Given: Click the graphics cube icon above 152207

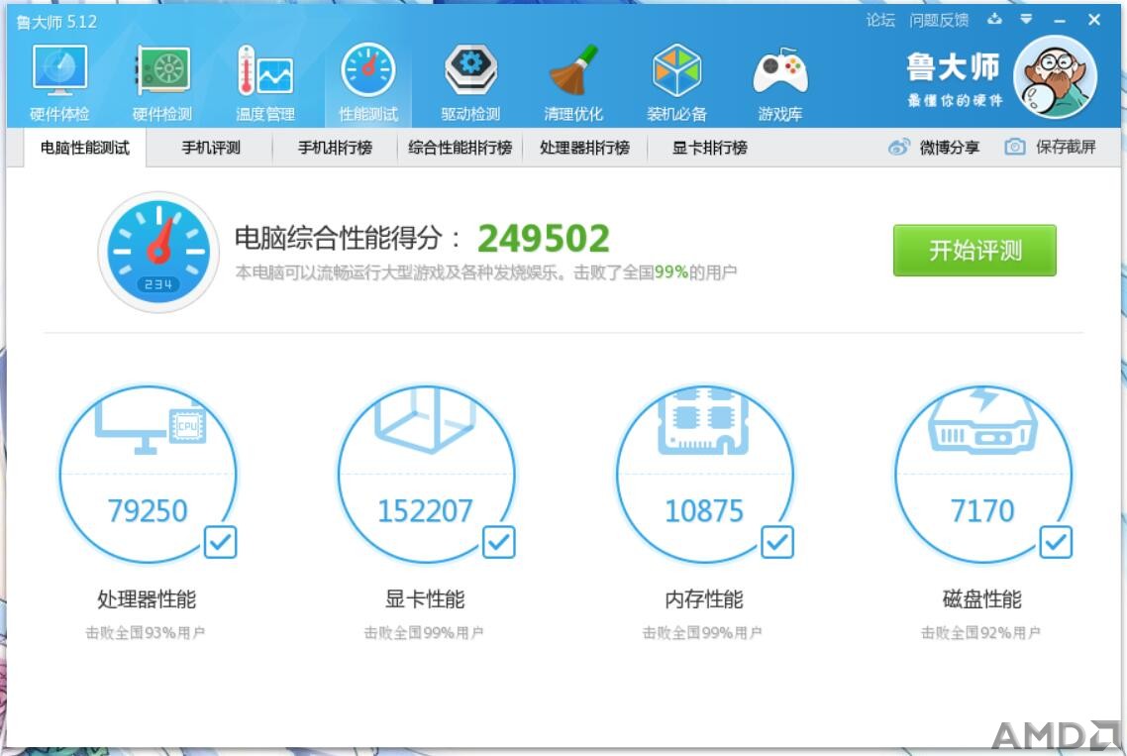Looking at the screenshot, I should point(426,421).
